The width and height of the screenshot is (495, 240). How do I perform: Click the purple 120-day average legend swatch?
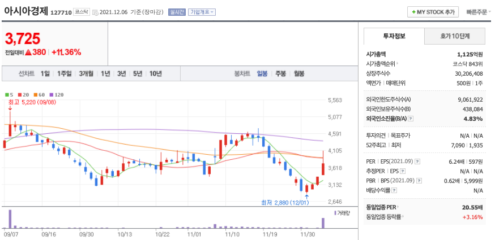click(x=51, y=95)
